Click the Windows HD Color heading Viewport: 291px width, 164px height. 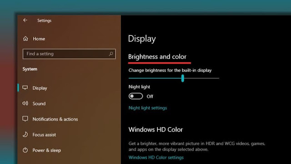[x=156, y=129]
